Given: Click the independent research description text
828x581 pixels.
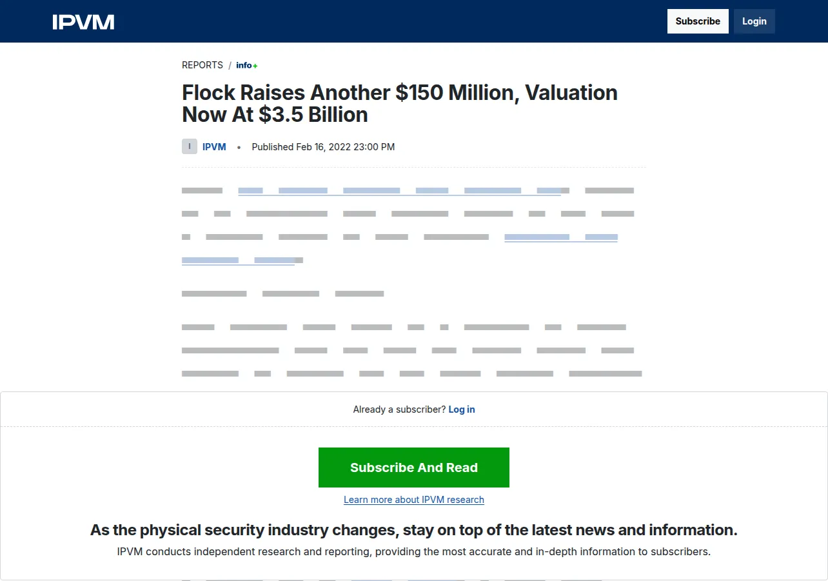Looking at the screenshot, I should (x=414, y=552).
